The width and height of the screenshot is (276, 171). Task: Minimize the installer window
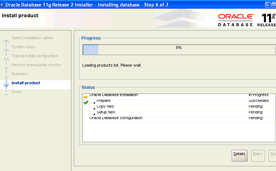click(x=268, y=5)
